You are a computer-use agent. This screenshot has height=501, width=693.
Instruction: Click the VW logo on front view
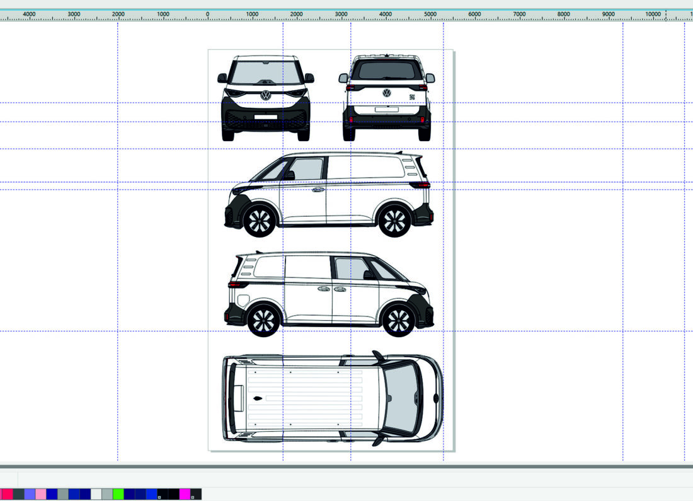[x=266, y=95]
